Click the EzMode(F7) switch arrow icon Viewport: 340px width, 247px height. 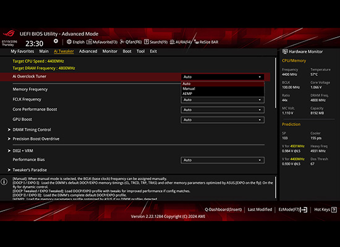tap(304, 210)
